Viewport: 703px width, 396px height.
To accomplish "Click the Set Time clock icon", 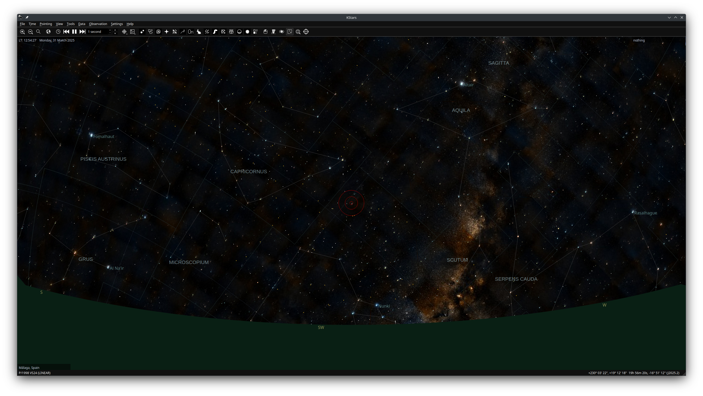I will 58,32.
